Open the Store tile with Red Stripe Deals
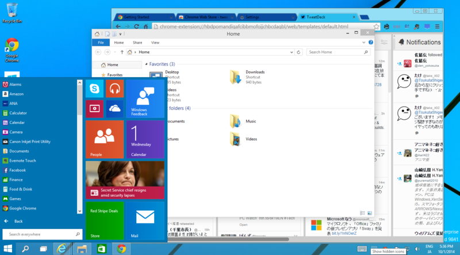 (105, 220)
